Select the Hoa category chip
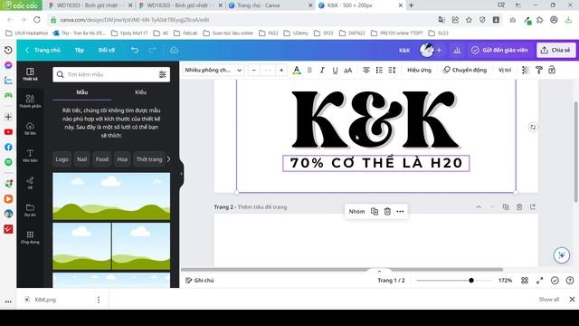The width and height of the screenshot is (579, 326). 122,159
